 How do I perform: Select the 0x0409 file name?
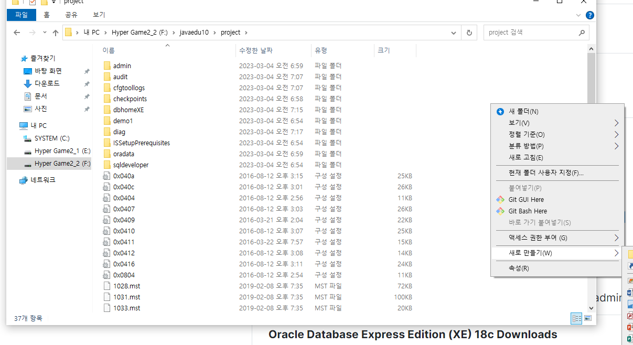(124, 220)
